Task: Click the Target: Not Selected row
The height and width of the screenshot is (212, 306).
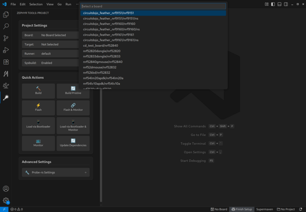Action: (50, 44)
